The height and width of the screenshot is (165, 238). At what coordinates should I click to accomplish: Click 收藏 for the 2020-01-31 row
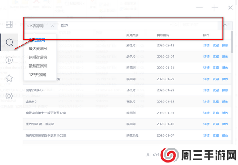coord(216,68)
